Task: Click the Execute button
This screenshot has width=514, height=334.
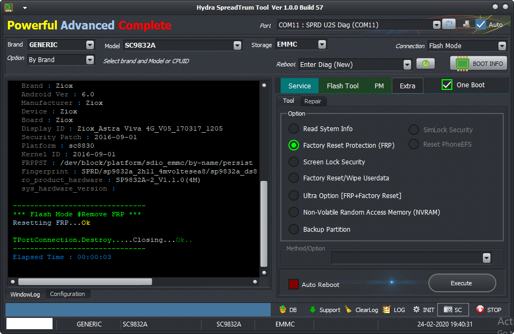Action: pos(462,283)
